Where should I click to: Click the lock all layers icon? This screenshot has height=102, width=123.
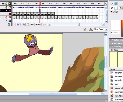pyautogui.click(x=6, y=3)
